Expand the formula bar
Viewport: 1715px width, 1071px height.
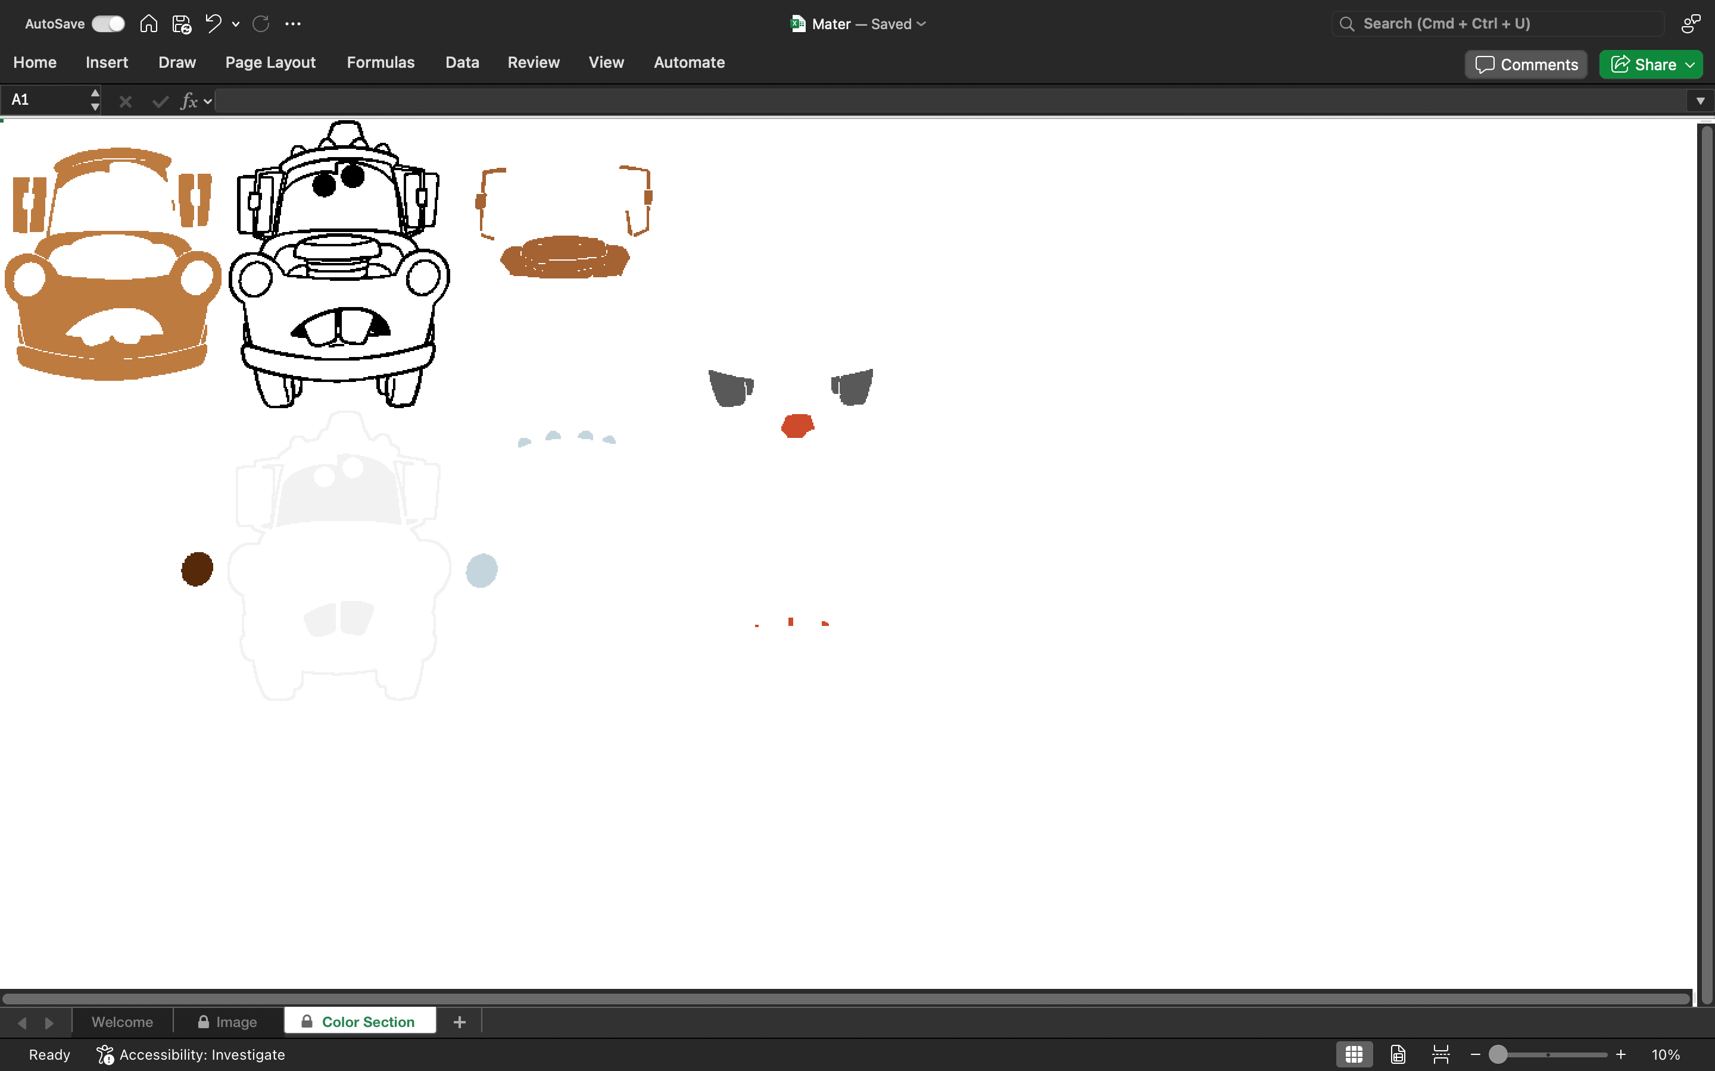1700,101
